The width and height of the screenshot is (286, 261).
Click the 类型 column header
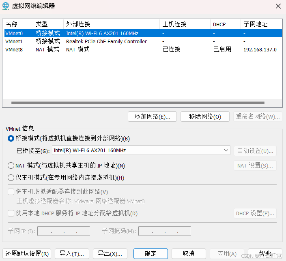tap(48, 24)
